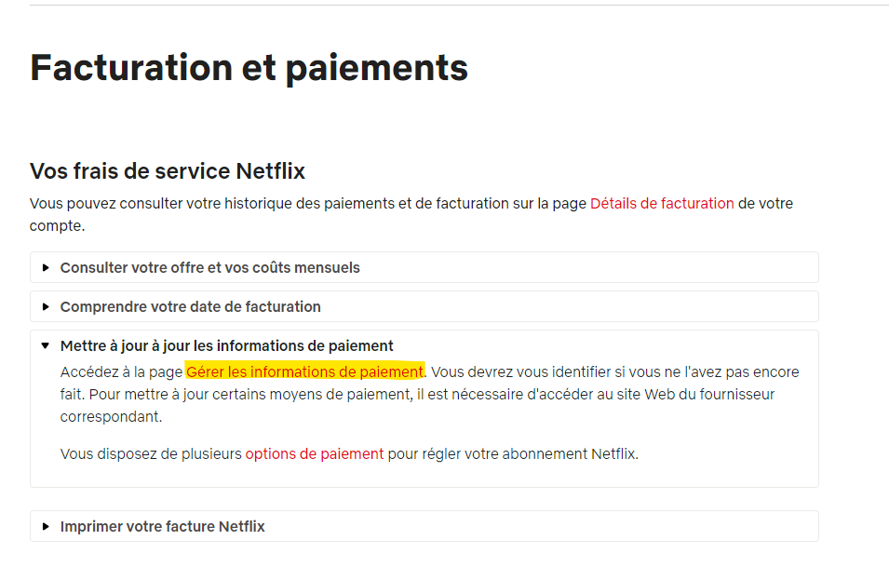889x567 pixels.
Task: Click the word "correspondant." in the payment section
Action: pos(111,417)
